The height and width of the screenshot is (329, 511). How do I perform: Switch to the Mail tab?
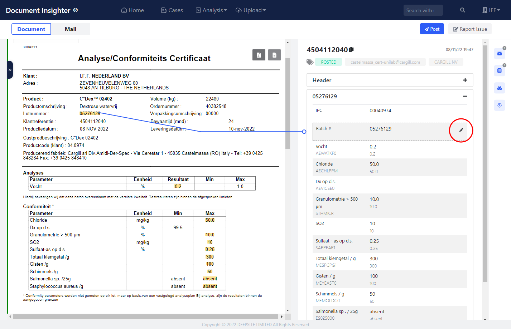[x=71, y=29]
